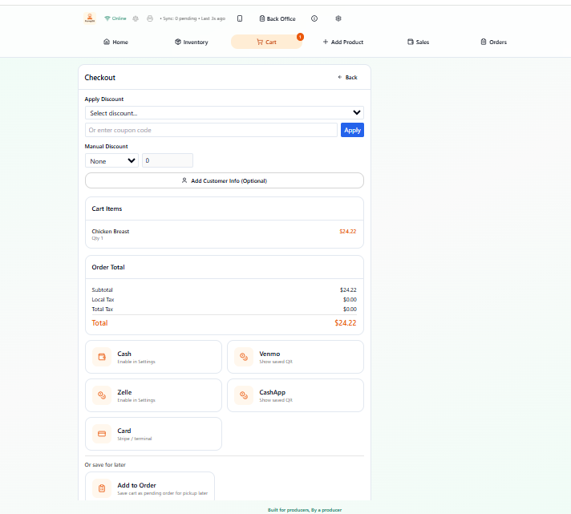Select Venmo payment method
This screenshot has width=571, height=514.
point(295,357)
